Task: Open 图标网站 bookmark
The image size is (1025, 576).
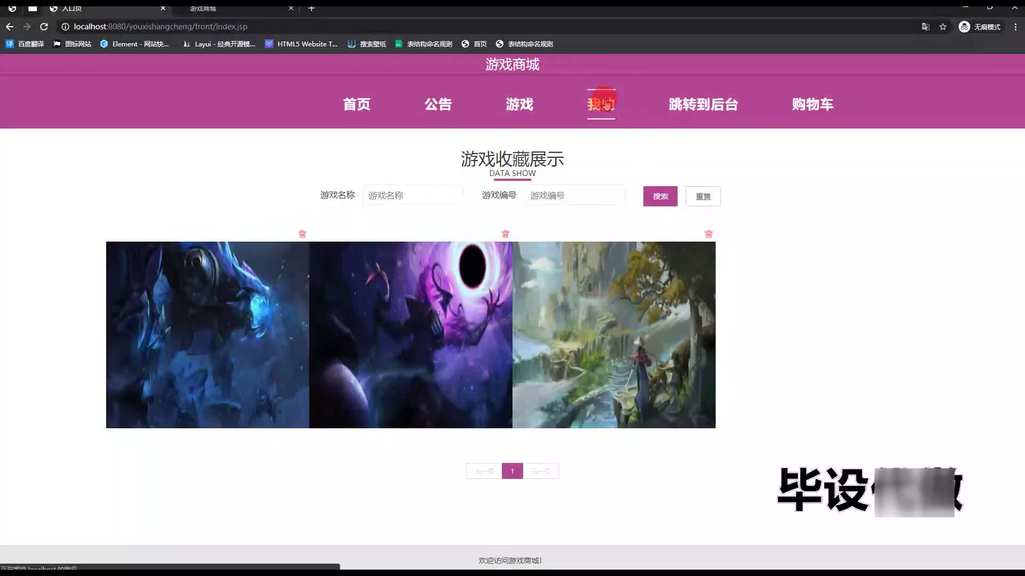Action: tap(72, 44)
